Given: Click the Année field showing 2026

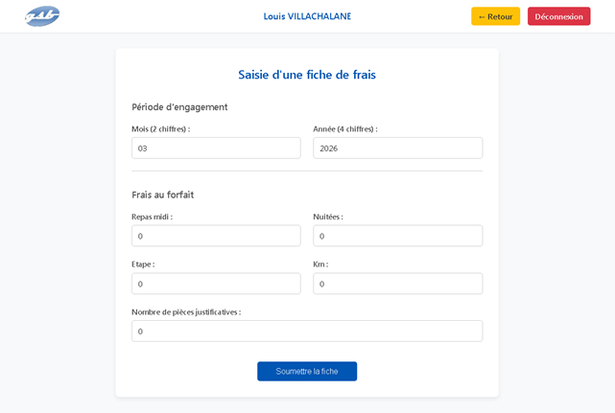Looking at the screenshot, I should click(397, 149).
